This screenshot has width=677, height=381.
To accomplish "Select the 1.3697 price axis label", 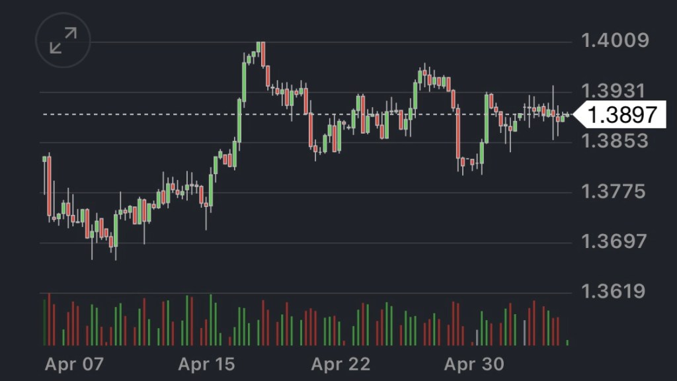I will coord(615,242).
